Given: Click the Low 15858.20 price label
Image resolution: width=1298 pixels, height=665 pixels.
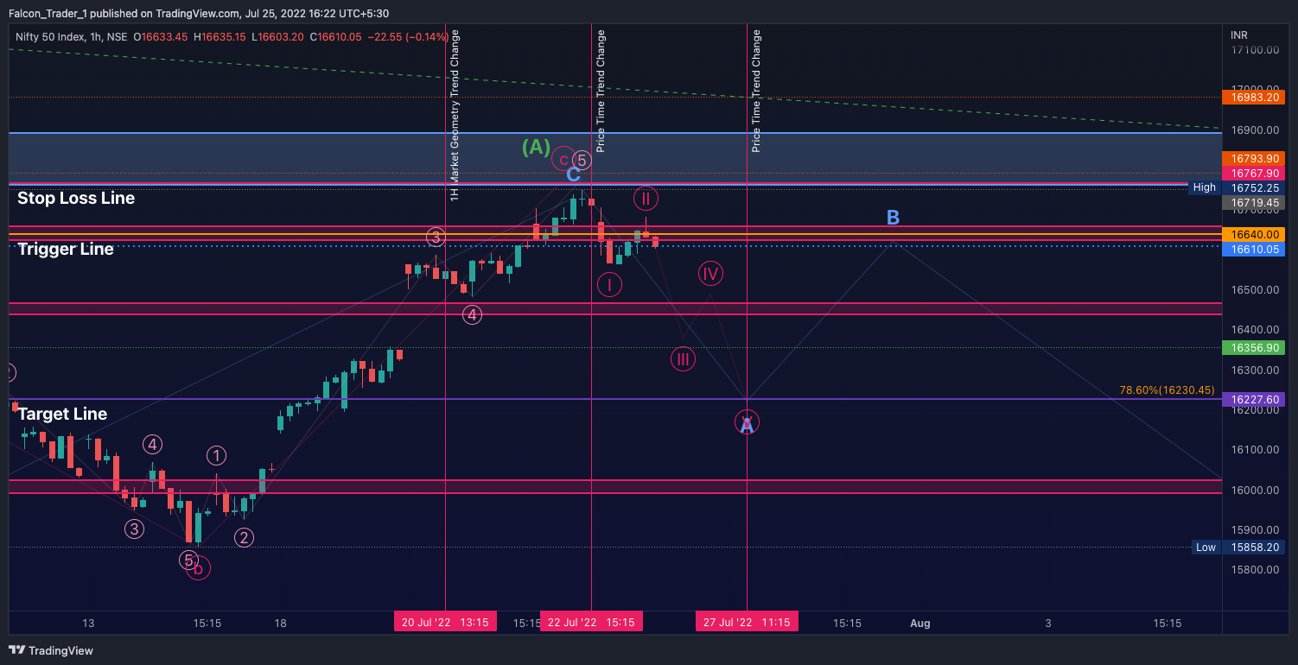Looking at the screenshot, I should 1237,548.
